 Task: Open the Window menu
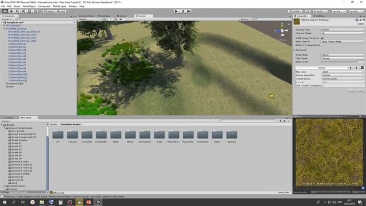(73, 6)
